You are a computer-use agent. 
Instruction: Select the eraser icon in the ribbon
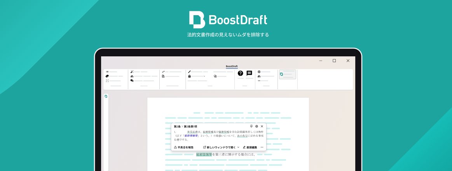[x=107, y=76]
